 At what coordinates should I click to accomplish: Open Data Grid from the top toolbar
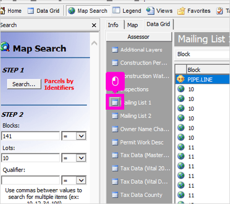coord(43,11)
